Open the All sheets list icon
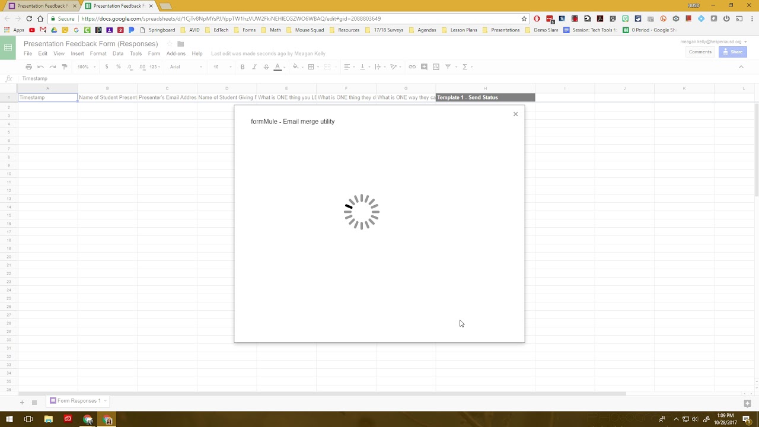The height and width of the screenshot is (427, 759). (34, 402)
